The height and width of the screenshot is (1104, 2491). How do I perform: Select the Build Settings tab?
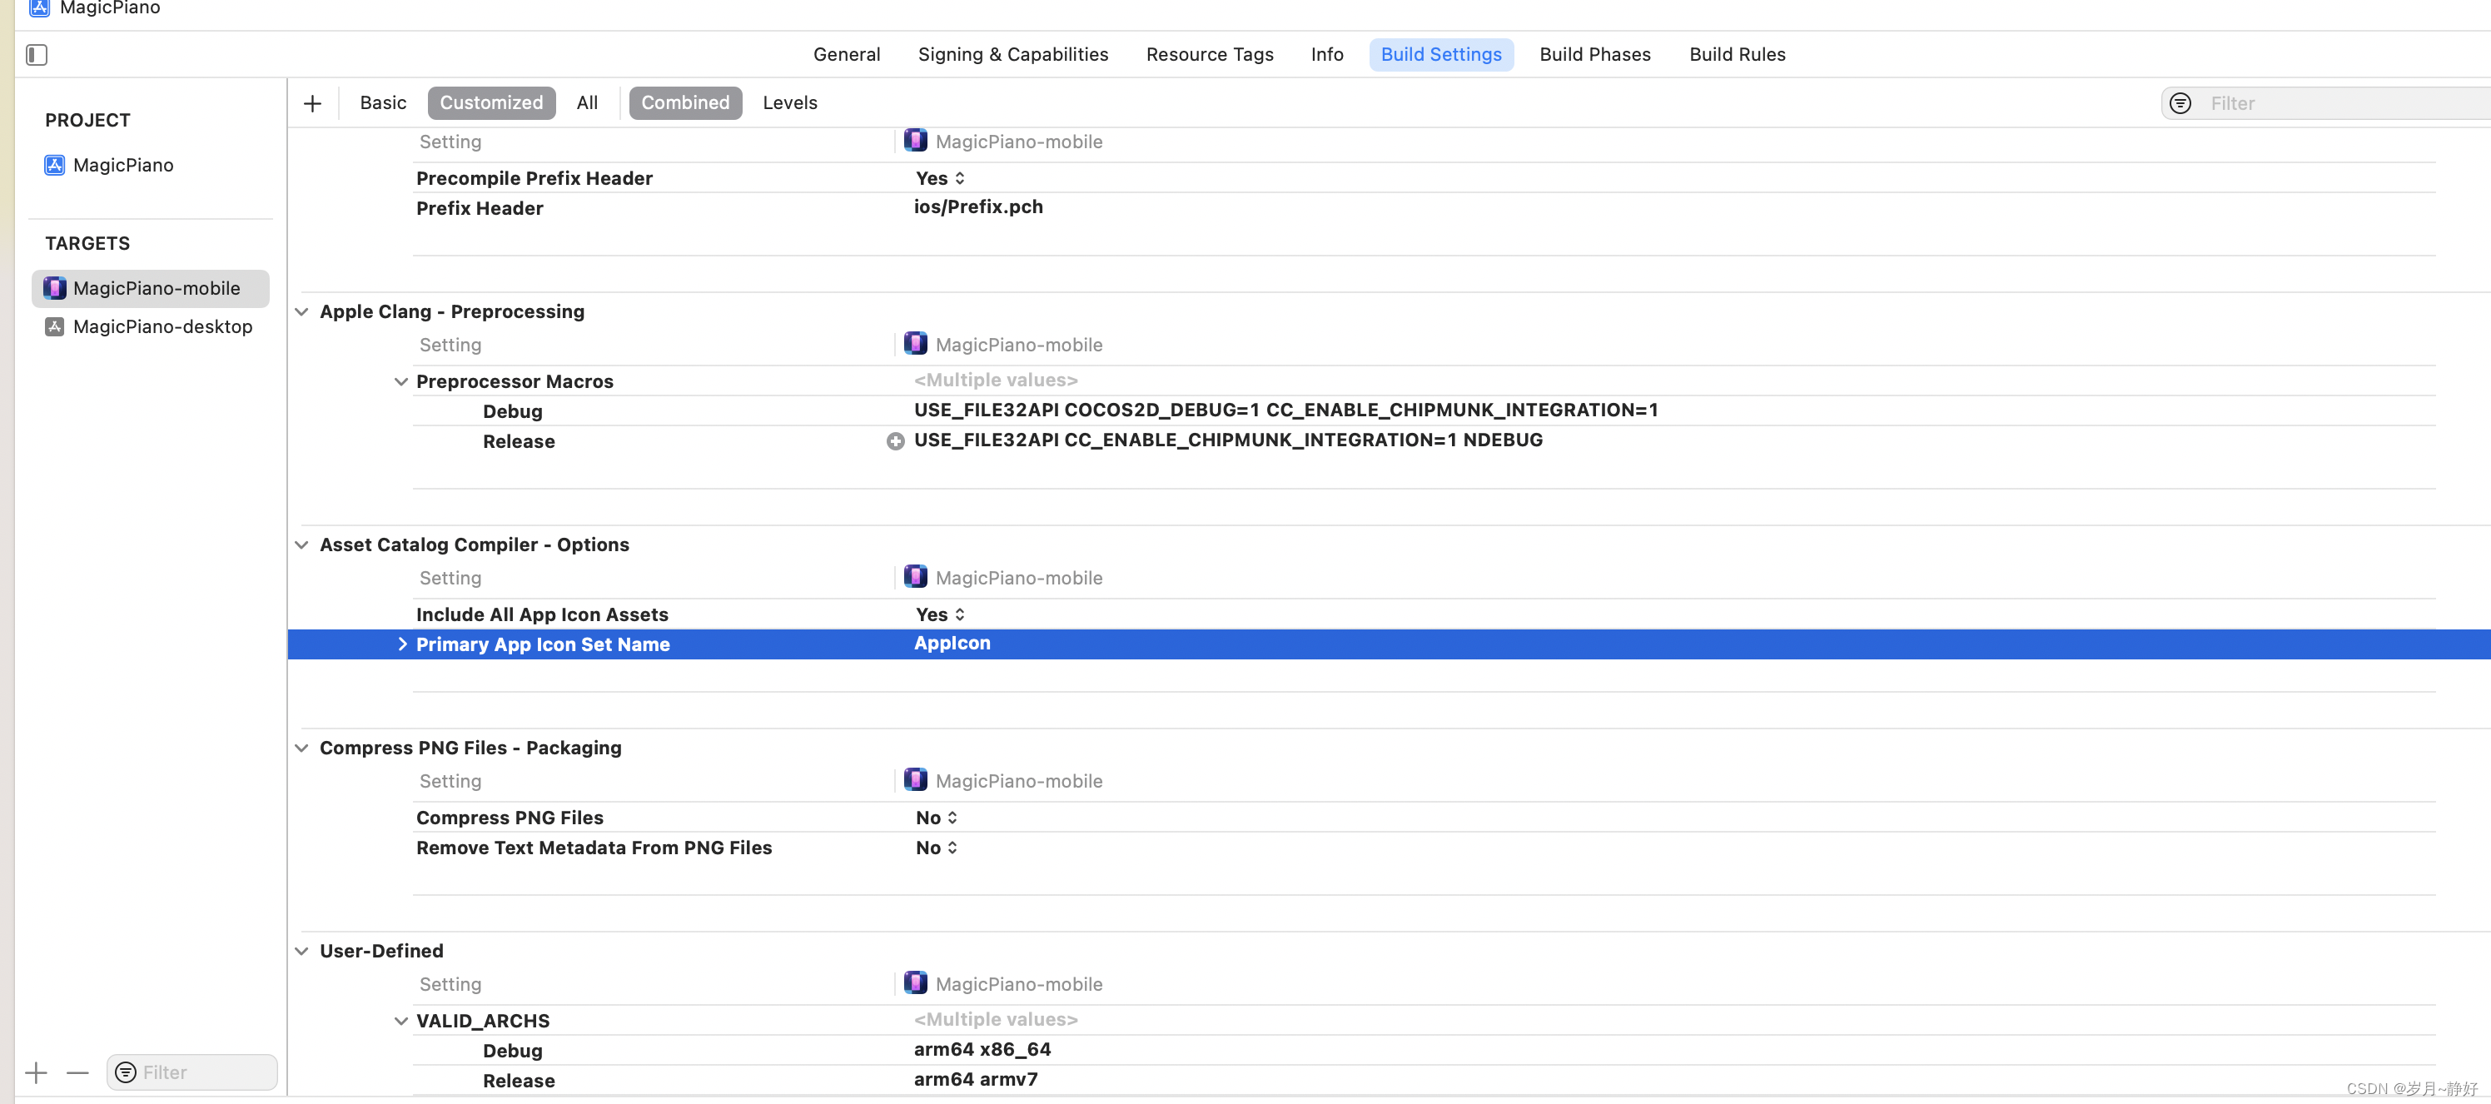(1441, 55)
